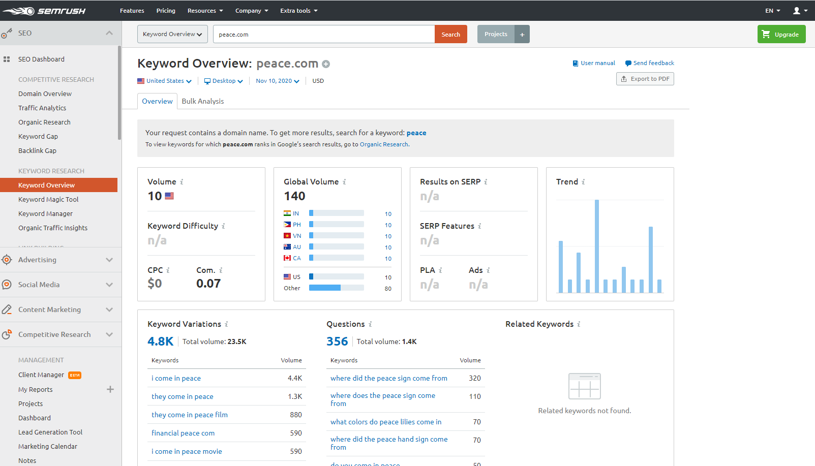The height and width of the screenshot is (466, 815).
Task: Click the sidebar scrollbar
Action: (x=119, y=92)
